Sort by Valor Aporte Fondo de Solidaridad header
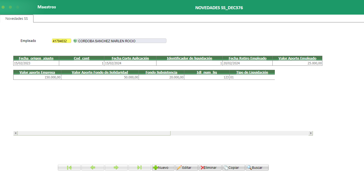Image resolution: width=364 pixels, height=178 pixels. 100,72
